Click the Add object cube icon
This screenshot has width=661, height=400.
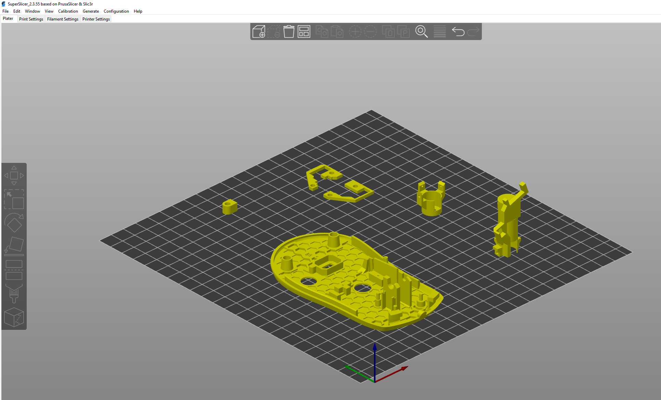click(x=259, y=31)
